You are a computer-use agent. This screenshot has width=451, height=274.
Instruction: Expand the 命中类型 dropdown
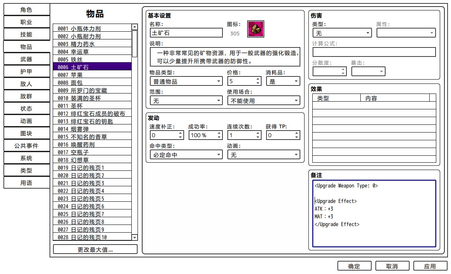point(186,155)
